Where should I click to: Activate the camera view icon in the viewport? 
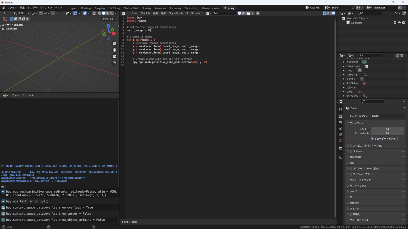114,56
